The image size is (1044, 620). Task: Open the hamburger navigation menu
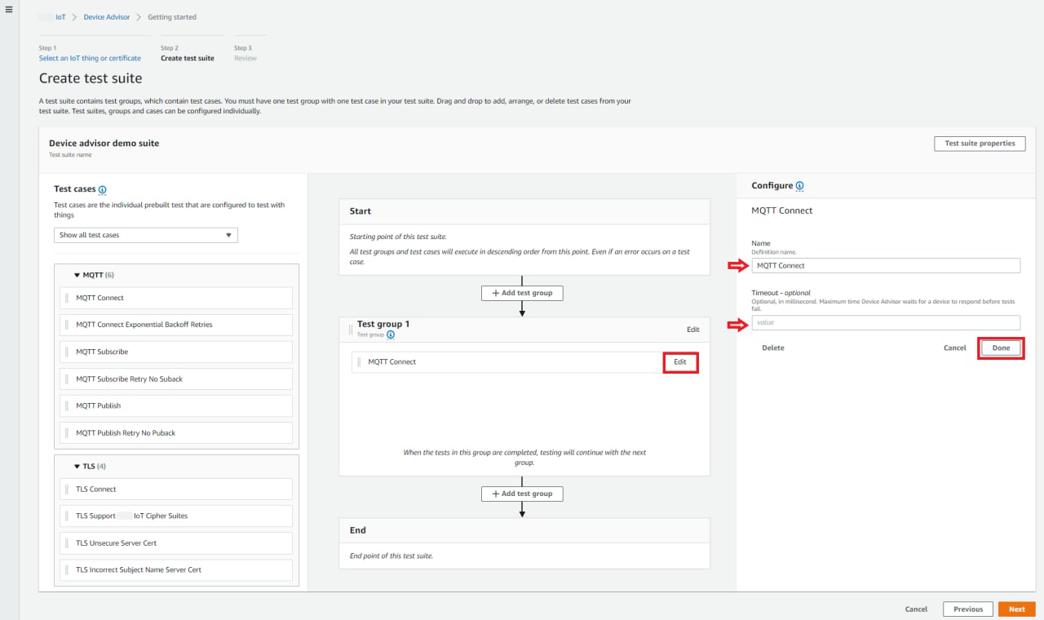9,10
